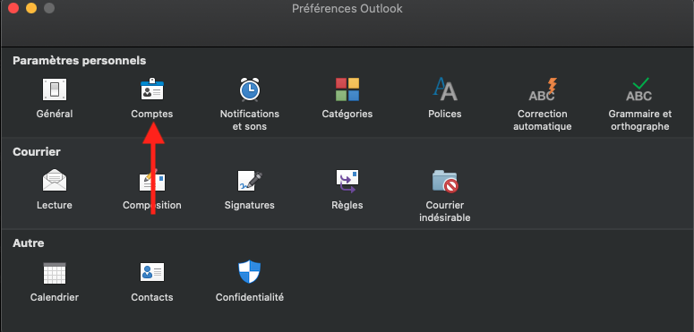Close the Préférences Outlook window
Screen dimensions: 694x332
13,8
